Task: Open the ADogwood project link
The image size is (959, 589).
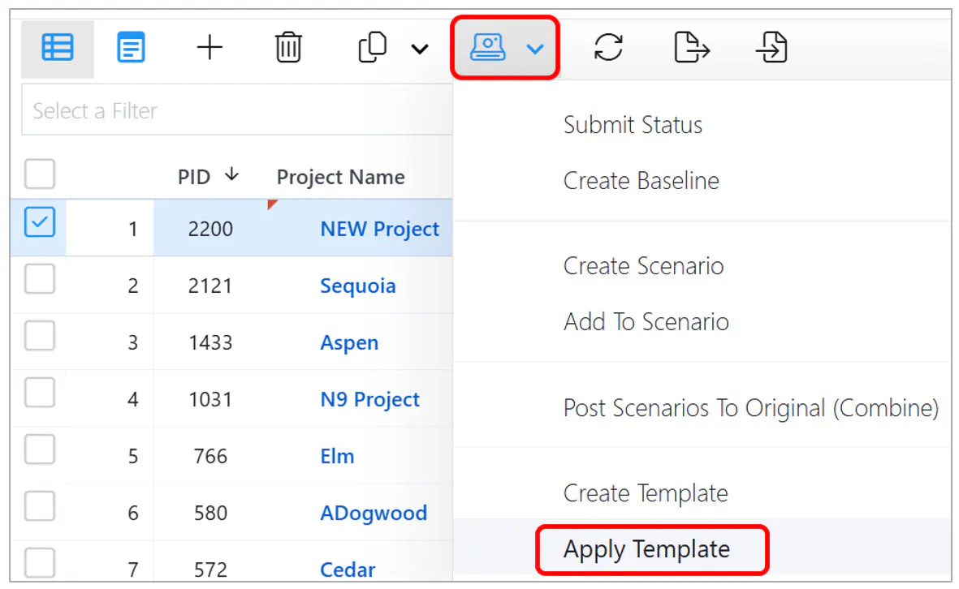Action: [x=374, y=514]
